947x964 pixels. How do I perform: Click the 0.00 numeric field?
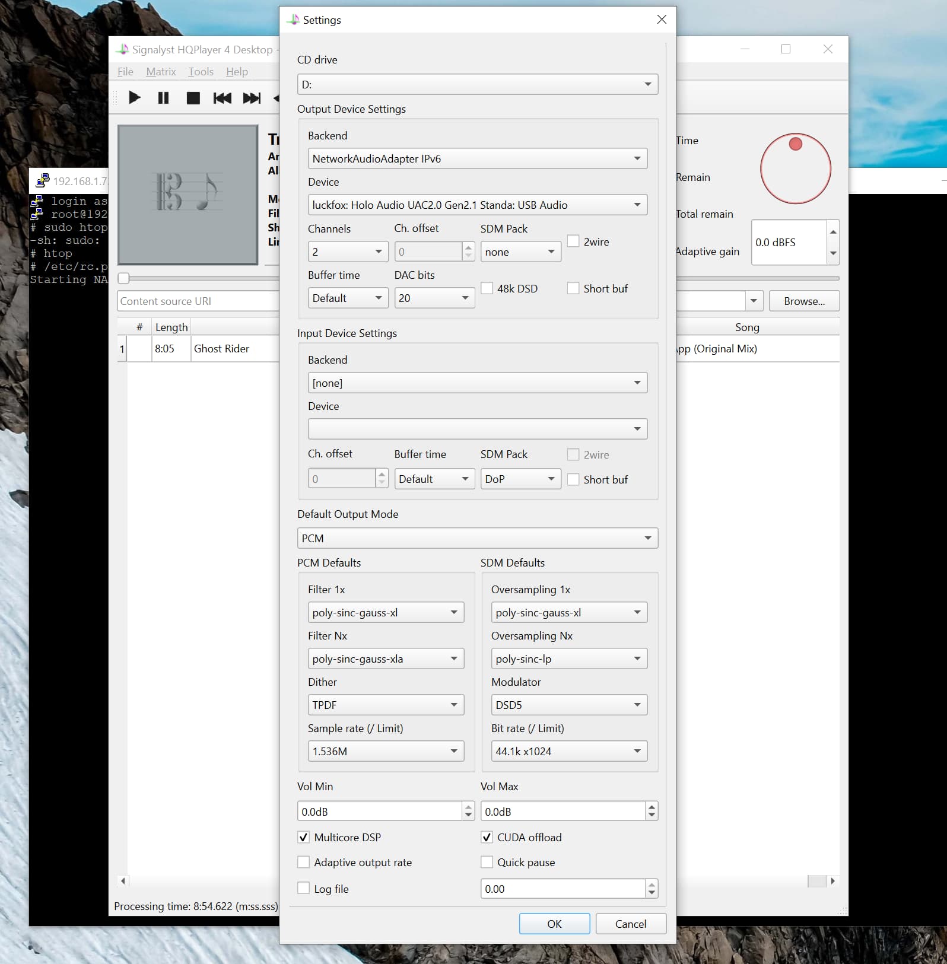563,889
